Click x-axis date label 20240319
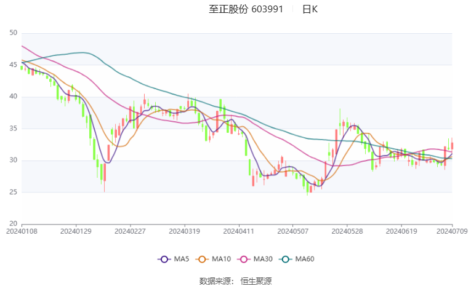 (185, 231)
